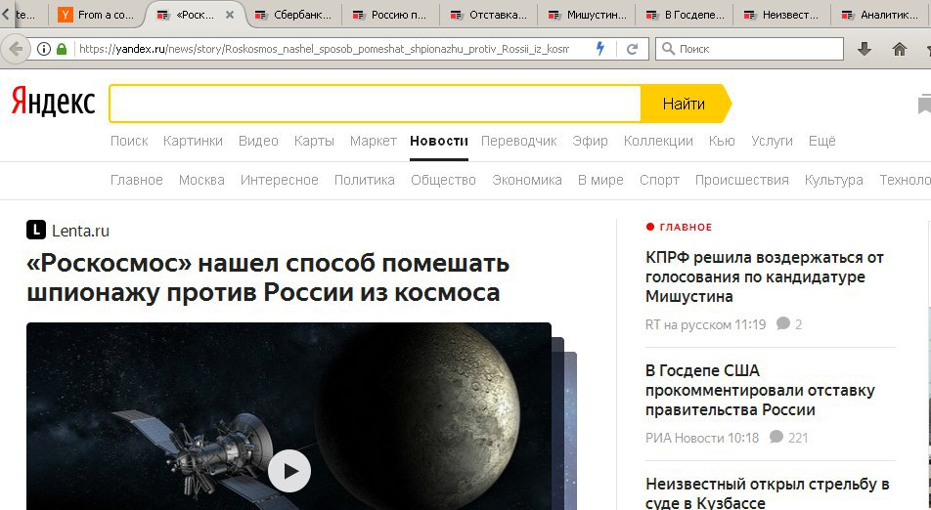Open the Интересное news category
Viewport: 931px width, 510px height.
280,181
